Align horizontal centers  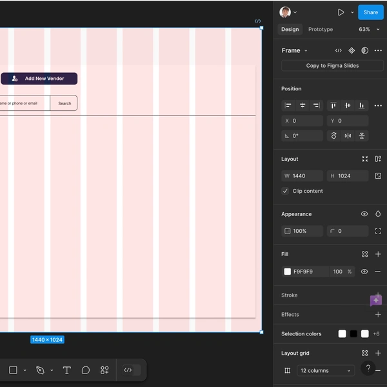[303, 106]
